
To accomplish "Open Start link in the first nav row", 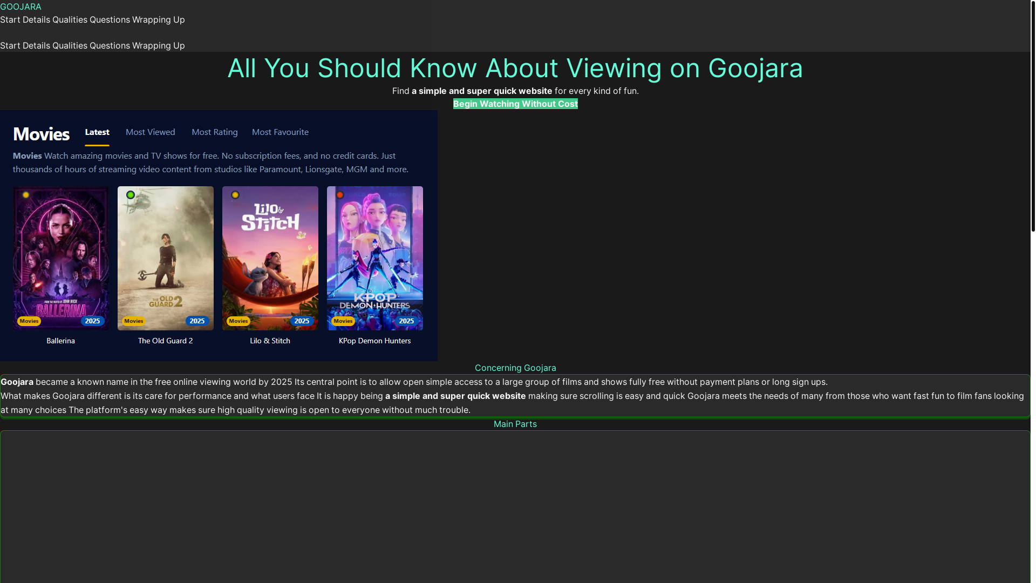I will (10, 19).
